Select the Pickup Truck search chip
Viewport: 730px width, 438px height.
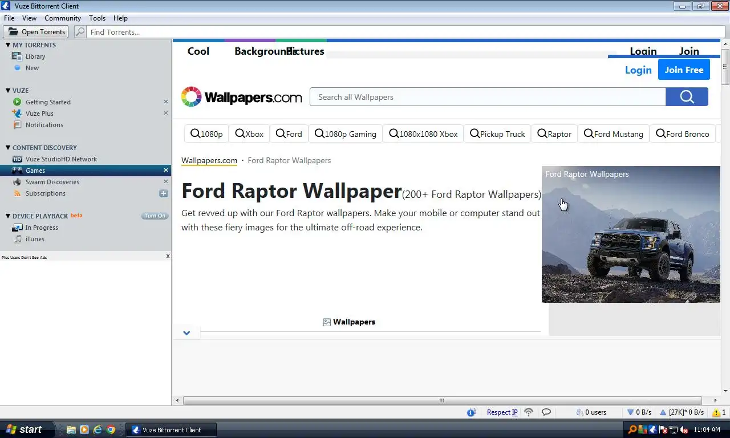[497, 134]
